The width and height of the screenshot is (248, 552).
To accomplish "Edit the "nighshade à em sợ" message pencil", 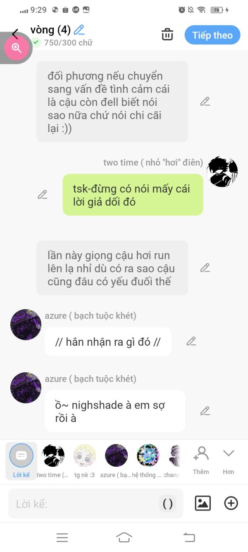I will pos(205,411).
